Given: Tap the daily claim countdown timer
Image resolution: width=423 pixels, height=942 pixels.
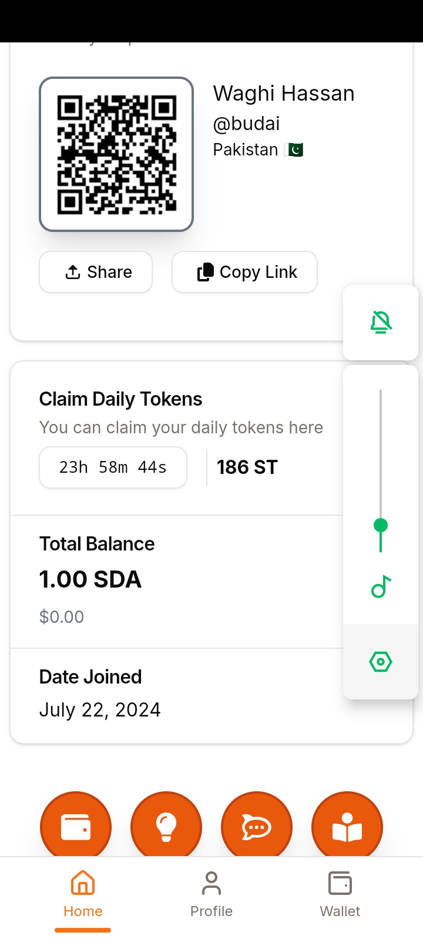Looking at the screenshot, I should (x=113, y=467).
